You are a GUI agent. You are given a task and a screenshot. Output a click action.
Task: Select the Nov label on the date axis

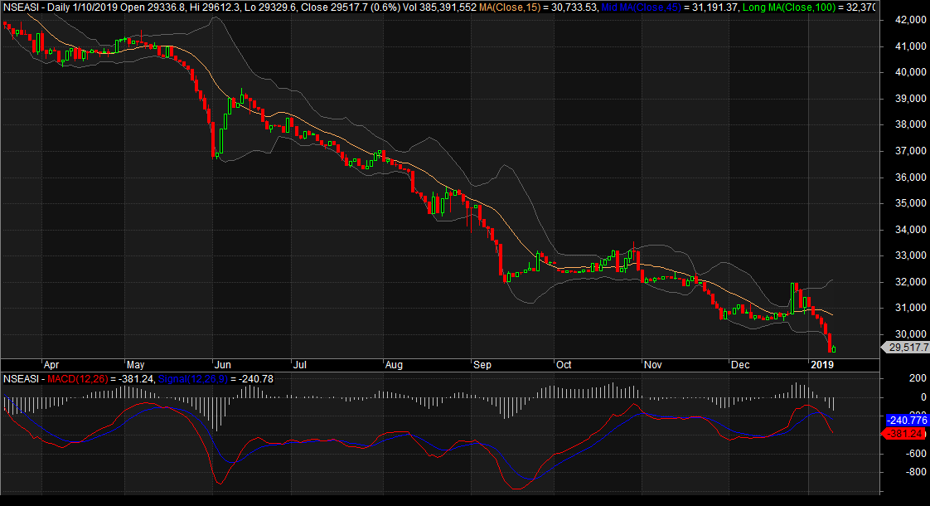[x=652, y=365]
